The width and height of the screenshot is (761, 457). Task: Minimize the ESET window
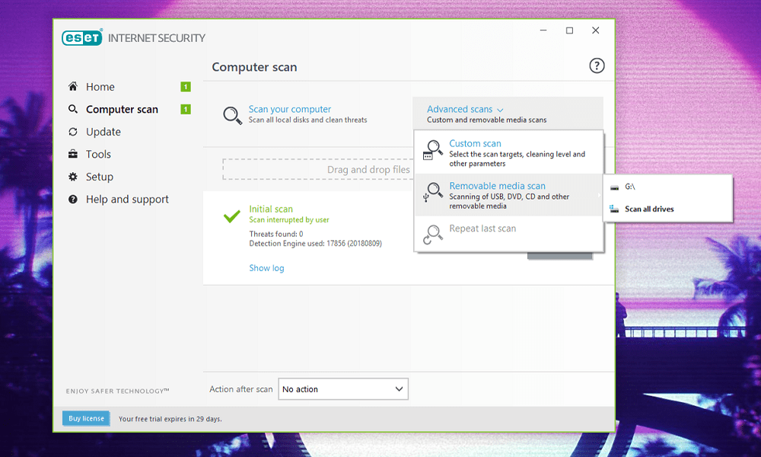(x=543, y=30)
